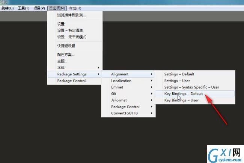Image resolution: width=244 pixels, height=163 pixels.
Task: Expand the JsFormat package submenu
Action: pos(128,100)
